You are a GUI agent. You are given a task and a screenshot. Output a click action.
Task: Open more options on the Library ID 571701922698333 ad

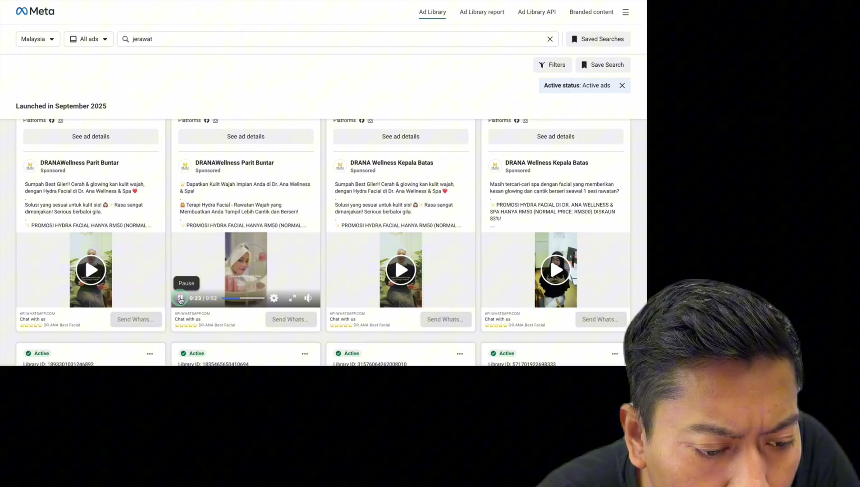coord(615,354)
